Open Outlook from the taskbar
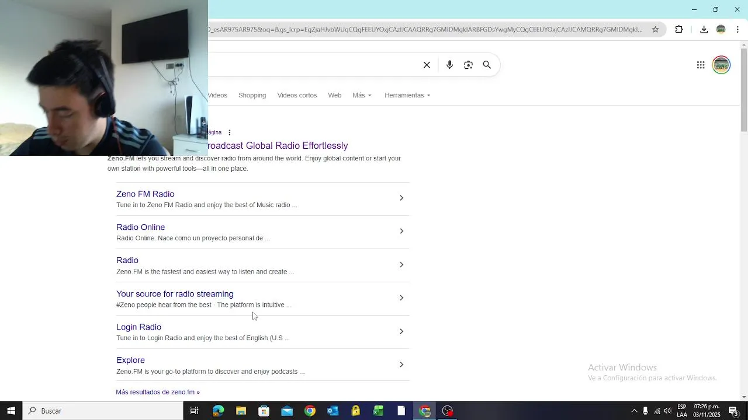 point(333,411)
